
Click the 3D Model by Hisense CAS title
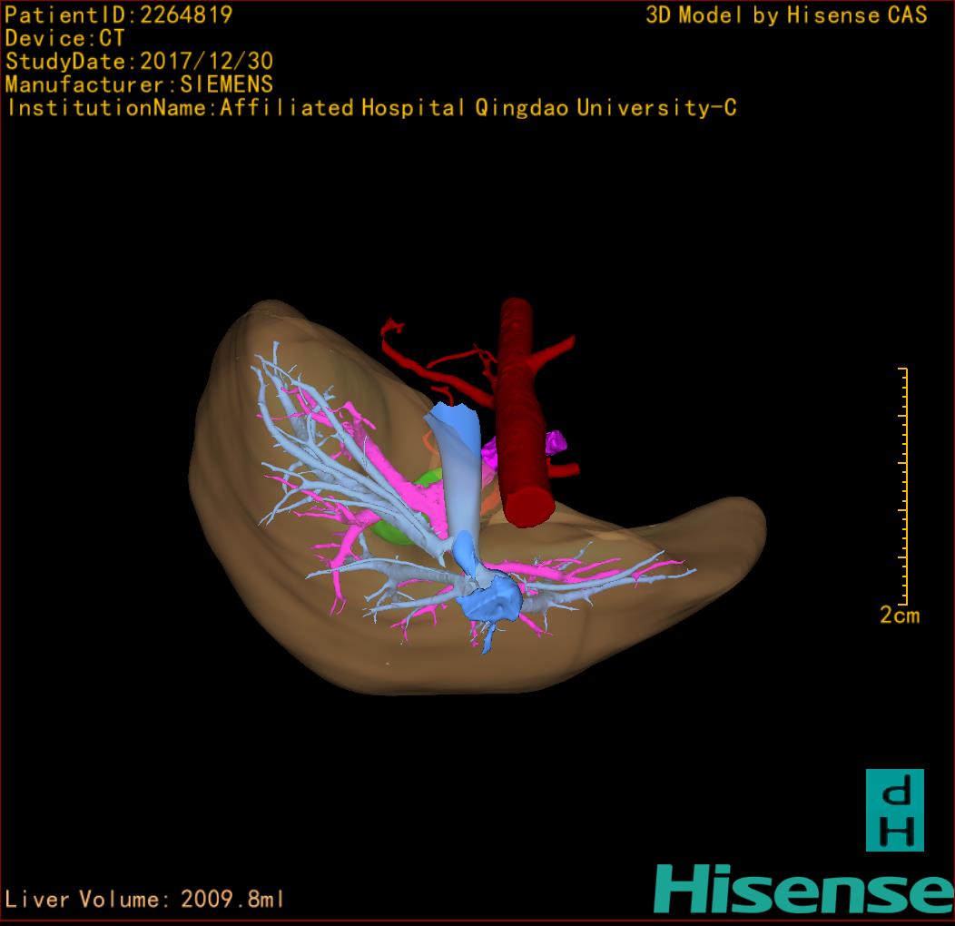(x=786, y=15)
